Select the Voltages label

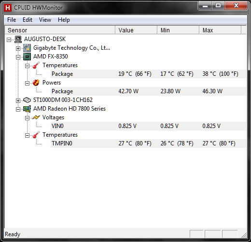53,117
